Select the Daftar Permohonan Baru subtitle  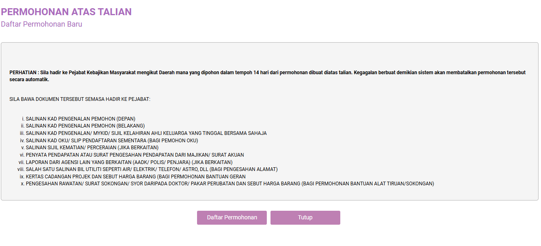pos(41,24)
